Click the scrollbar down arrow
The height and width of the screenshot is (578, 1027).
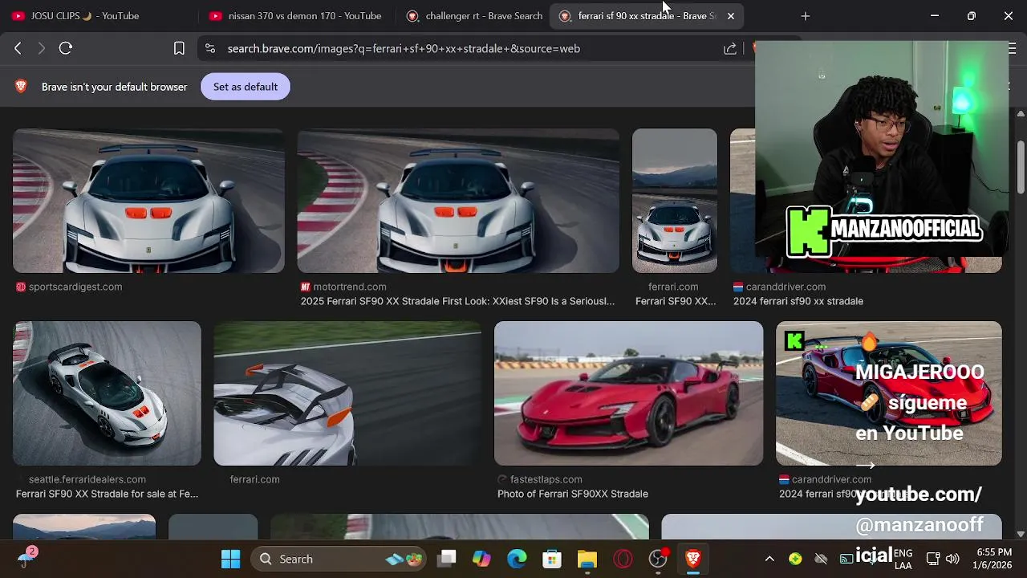pyautogui.click(x=1021, y=533)
